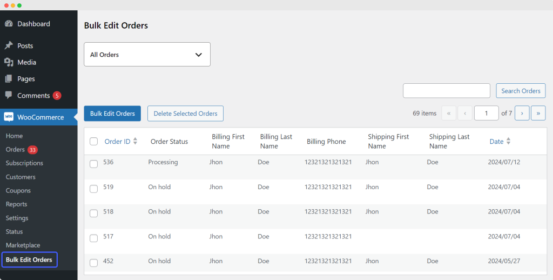
Task: Click the Posts pushpin icon
Action: pyautogui.click(x=9, y=46)
